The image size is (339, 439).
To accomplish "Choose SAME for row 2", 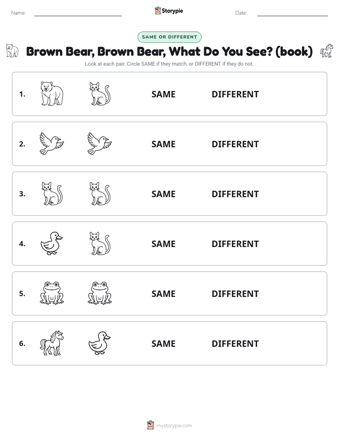I will (x=163, y=144).
